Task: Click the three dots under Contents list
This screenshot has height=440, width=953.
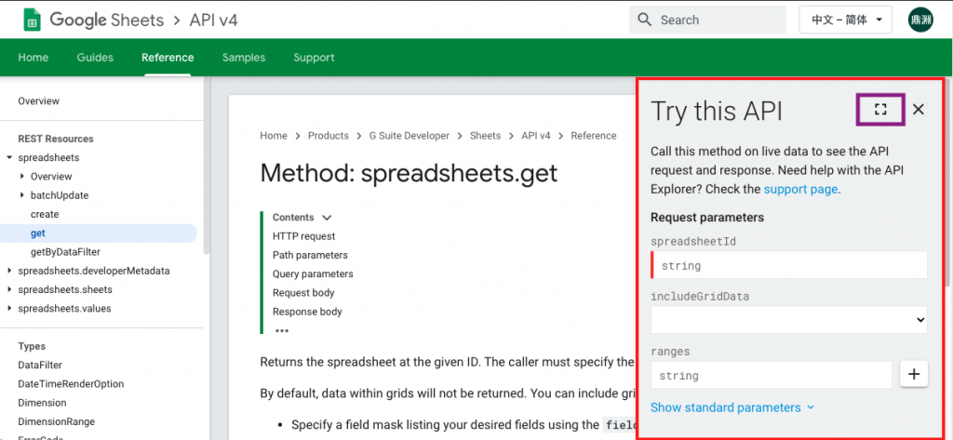Action: (x=282, y=330)
